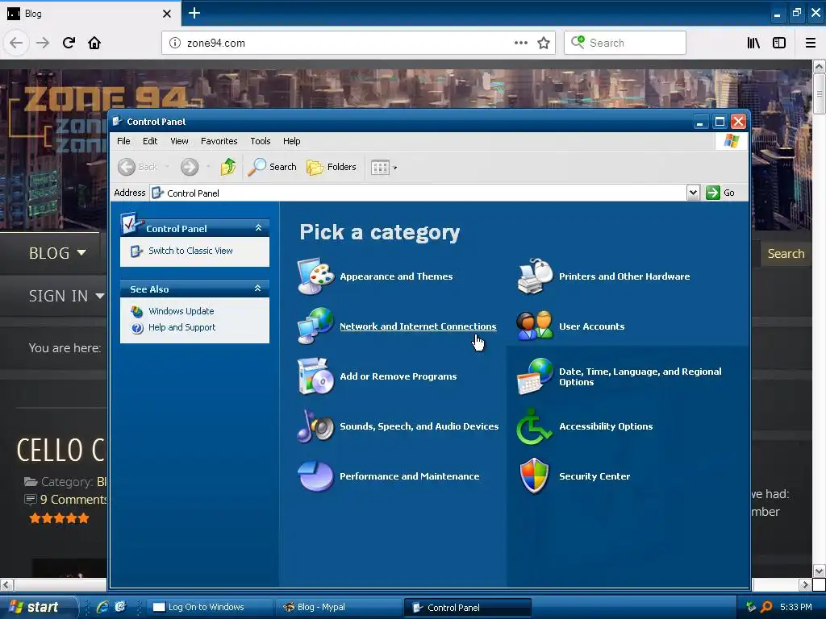
Task: Open the Edit menu
Action: click(x=149, y=141)
